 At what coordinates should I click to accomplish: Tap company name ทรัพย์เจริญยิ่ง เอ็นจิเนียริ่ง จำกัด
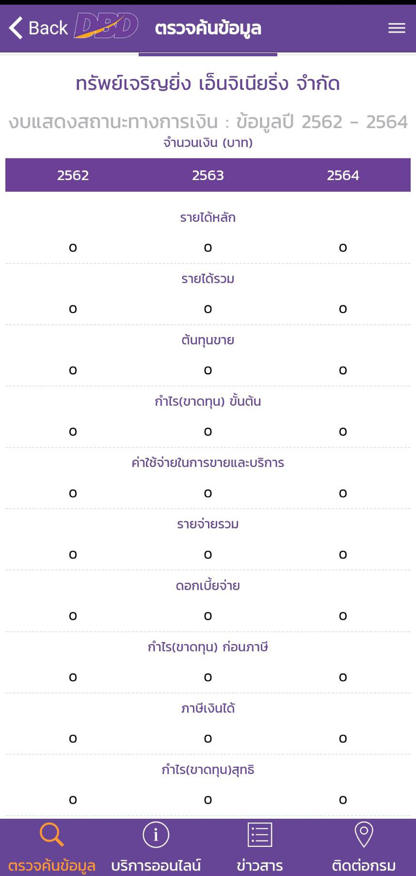pyautogui.click(x=208, y=83)
